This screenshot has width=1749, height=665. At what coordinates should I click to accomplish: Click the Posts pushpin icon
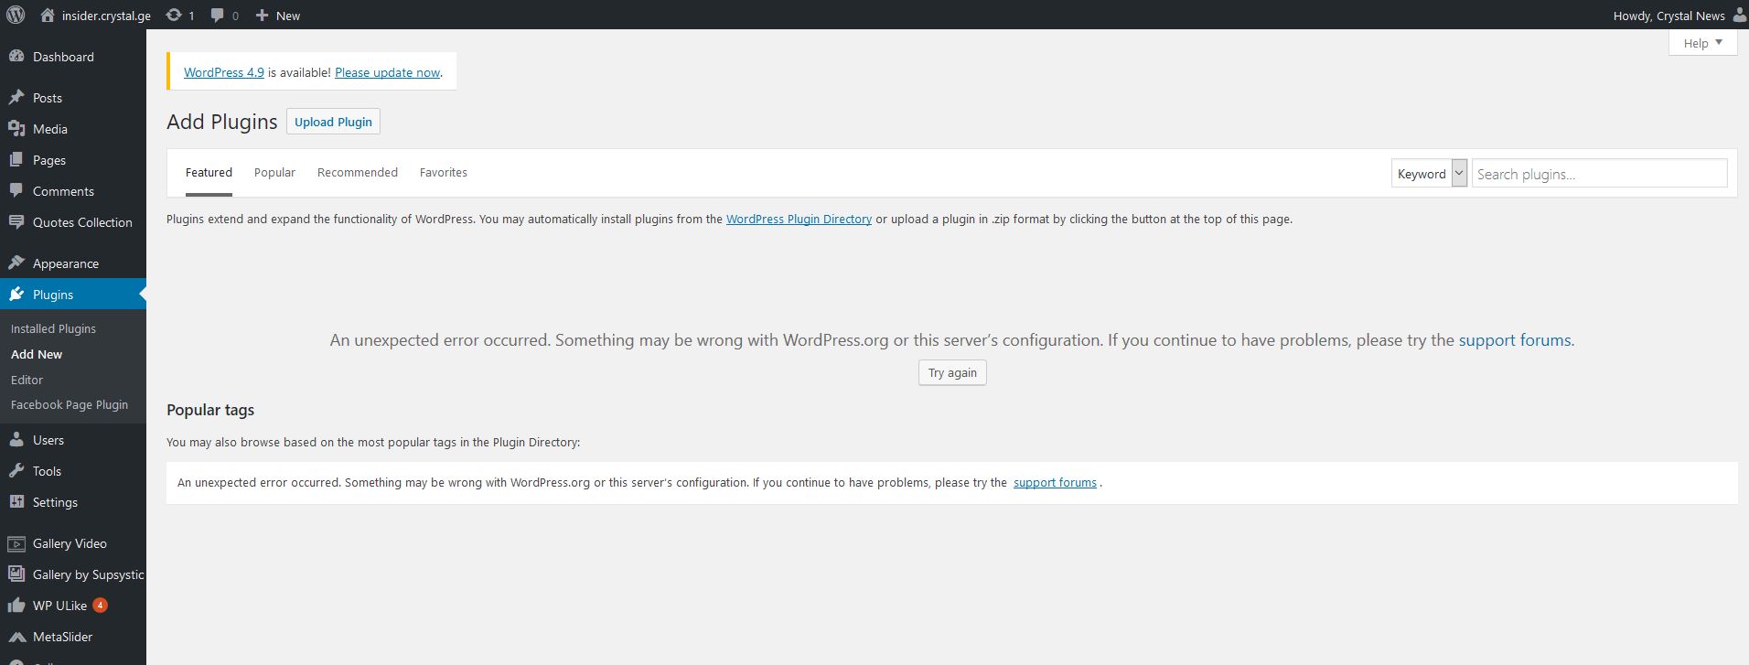[x=16, y=98]
